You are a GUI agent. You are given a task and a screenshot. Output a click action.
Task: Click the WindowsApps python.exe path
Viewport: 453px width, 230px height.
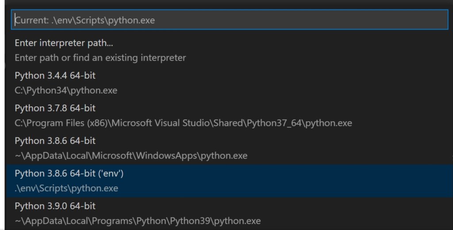tap(131, 155)
